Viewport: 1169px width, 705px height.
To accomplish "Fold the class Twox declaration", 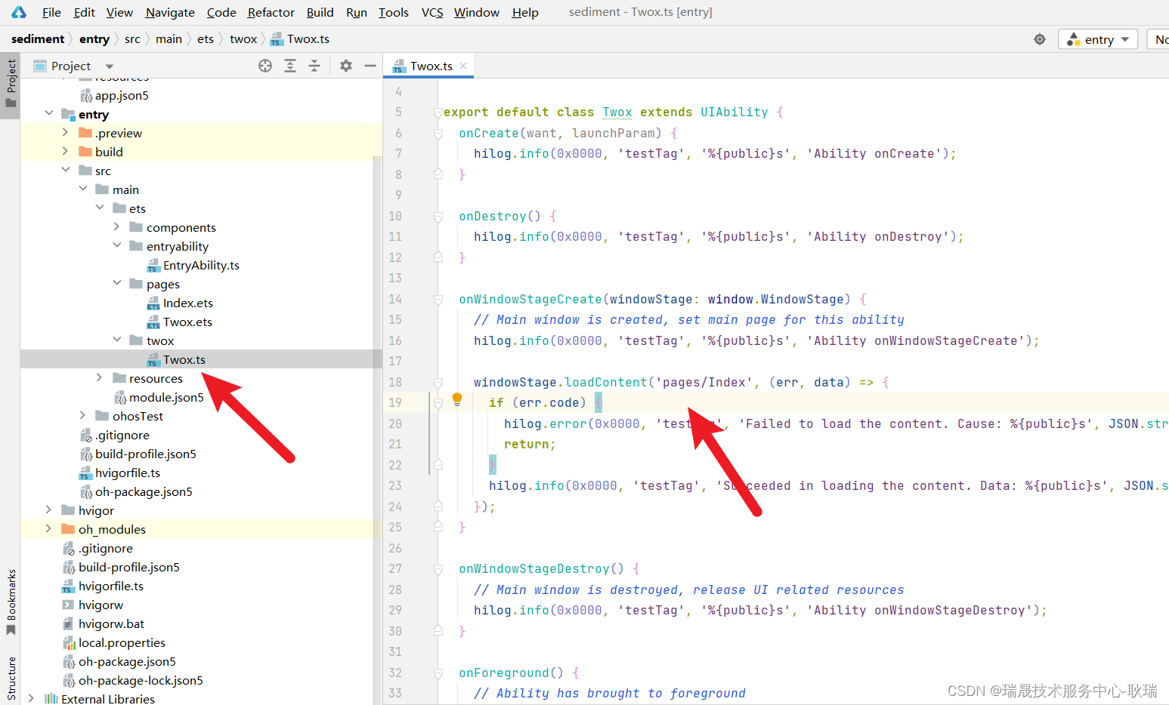I will click(x=438, y=112).
